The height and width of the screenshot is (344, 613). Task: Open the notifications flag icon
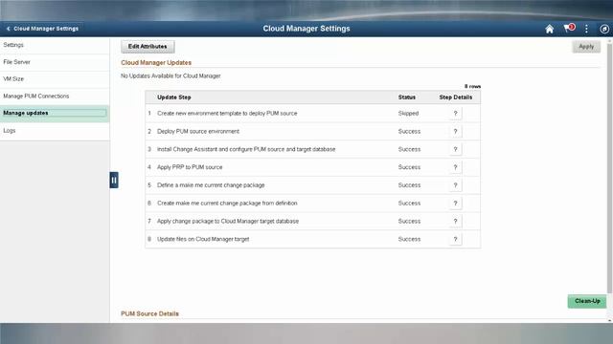569,28
